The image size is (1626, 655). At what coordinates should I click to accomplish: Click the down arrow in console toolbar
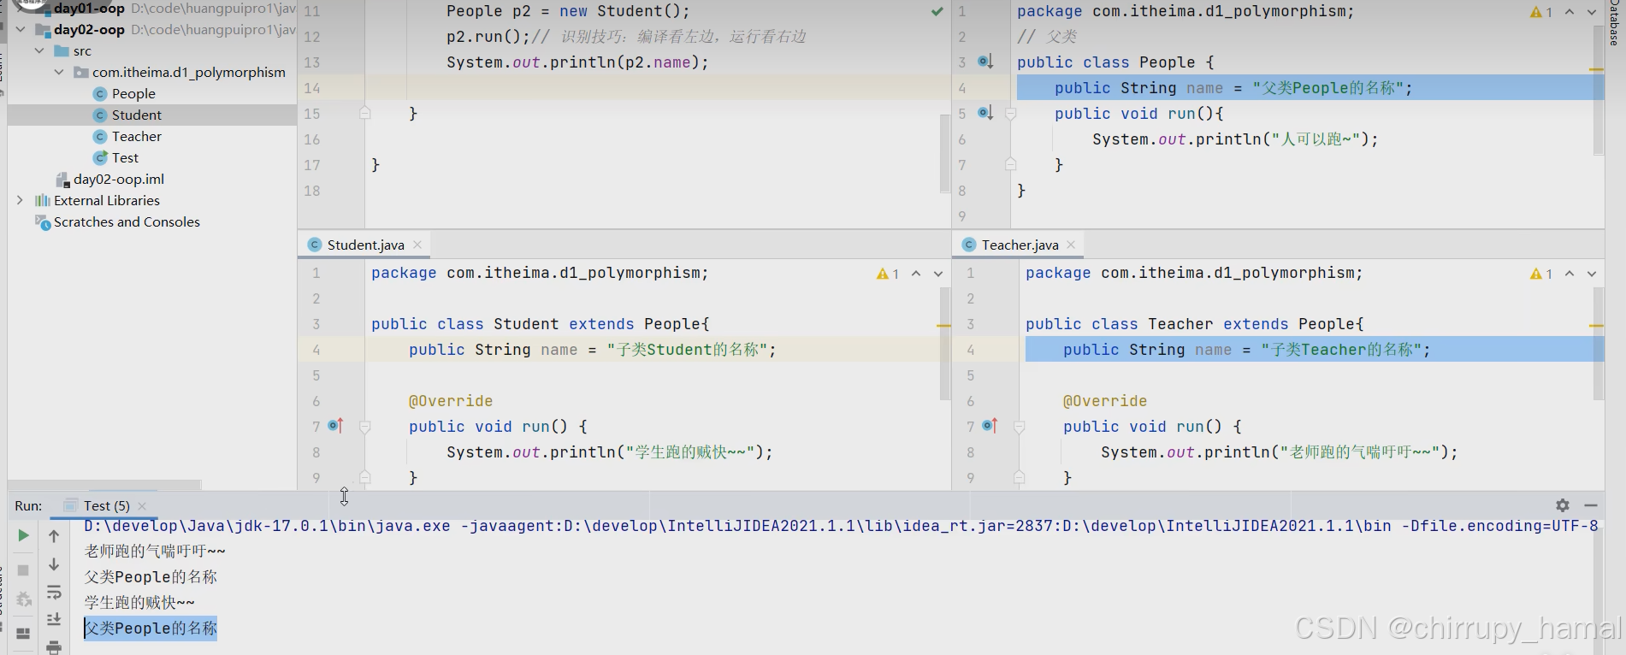coord(54,564)
